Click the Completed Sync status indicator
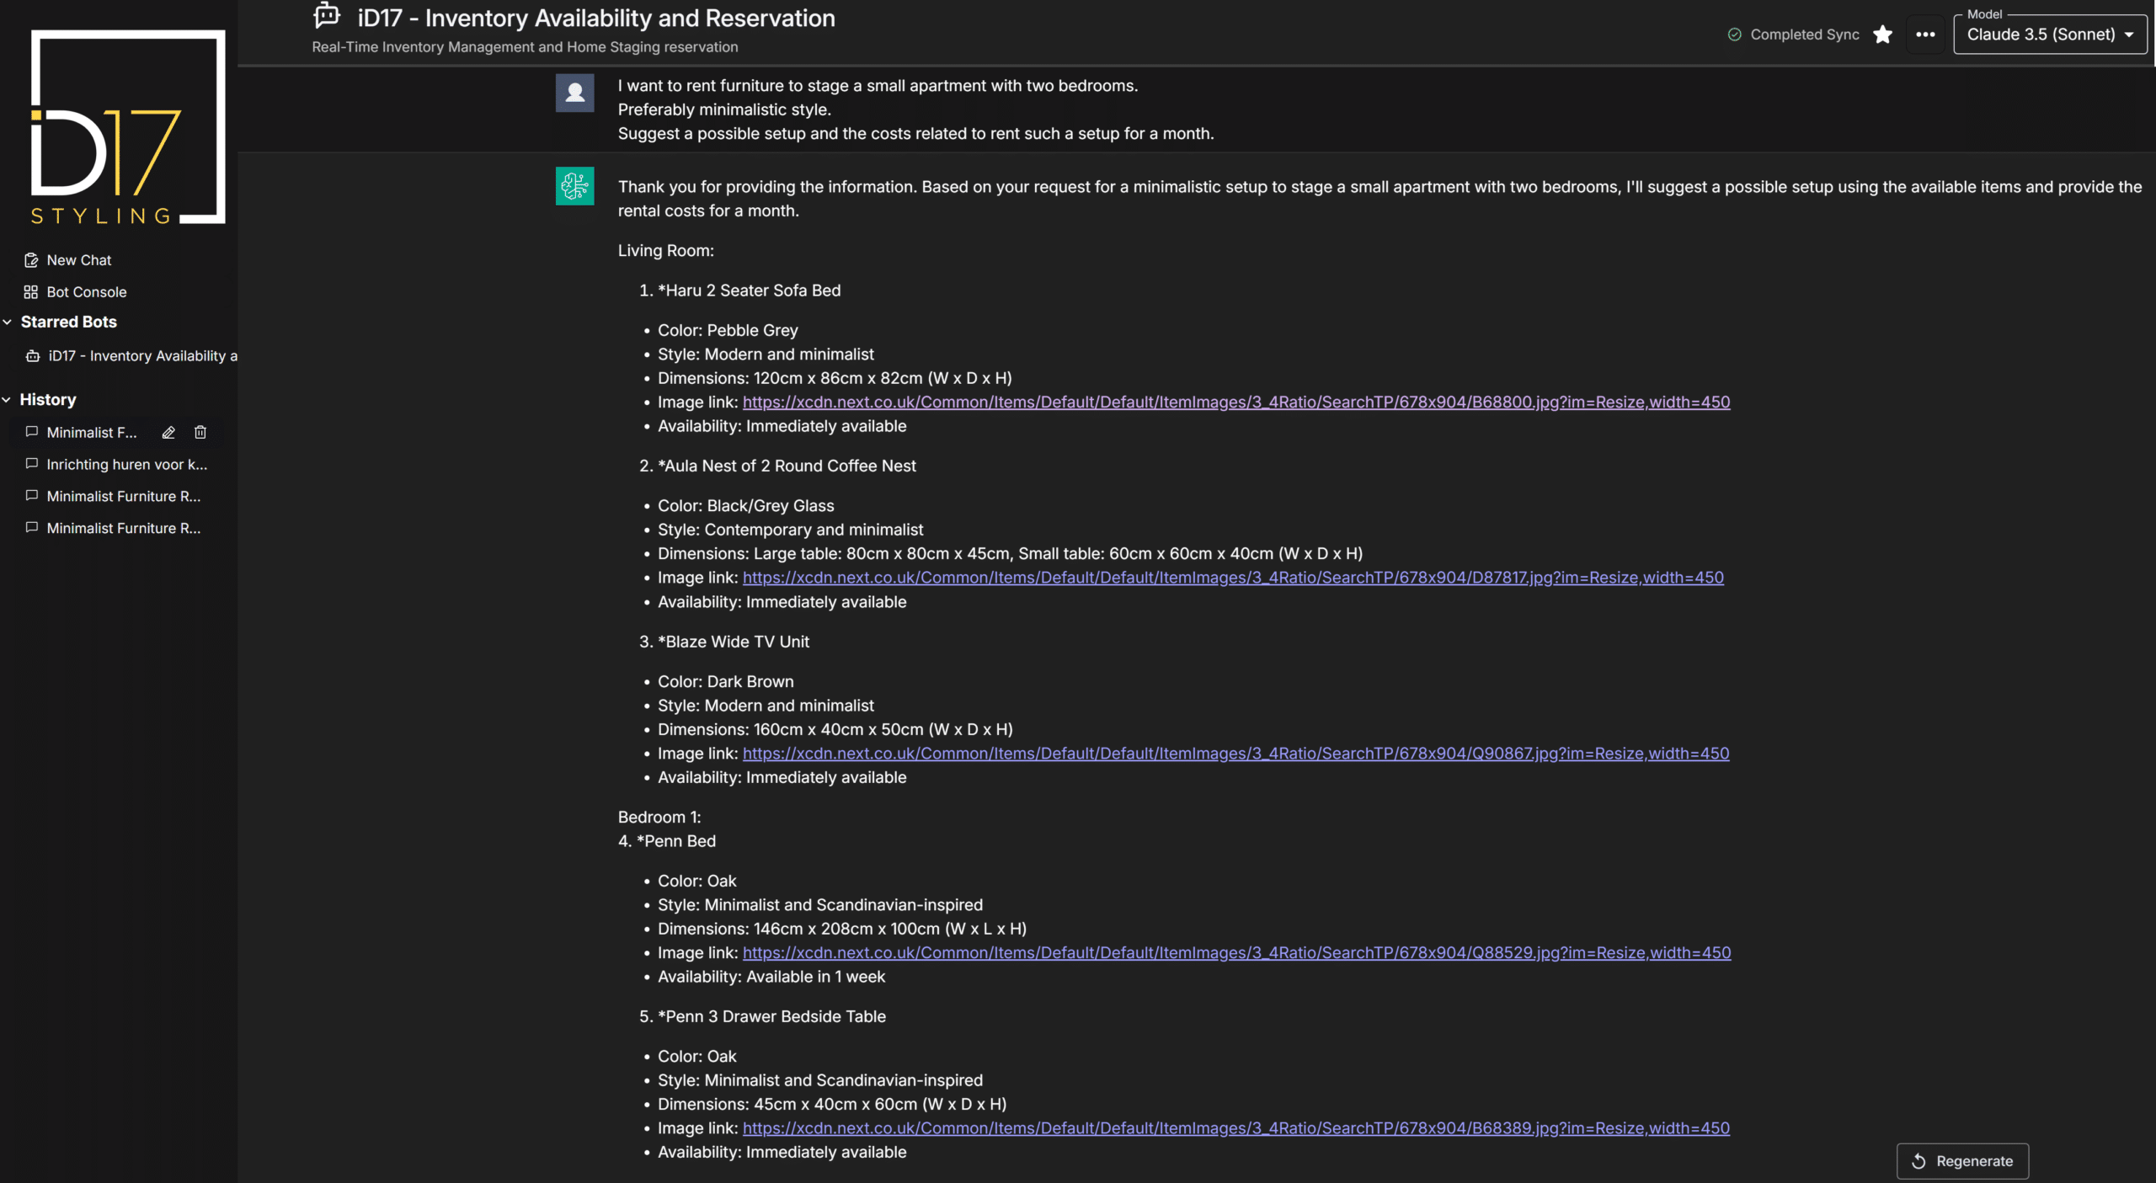 [1792, 35]
